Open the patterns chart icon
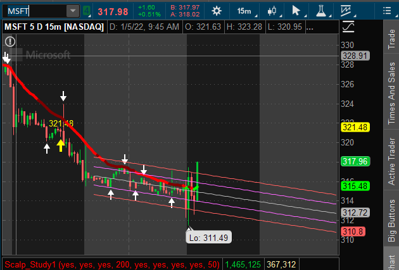399x270 pixels. click(346, 11)
